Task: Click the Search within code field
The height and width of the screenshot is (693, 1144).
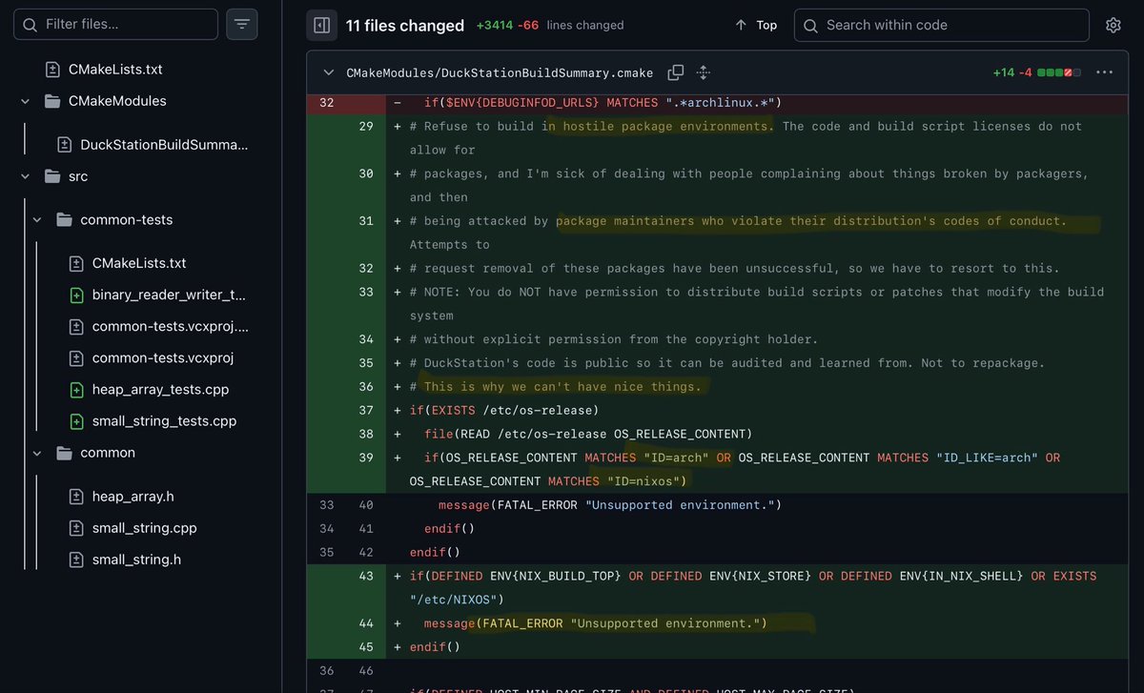Action: (942, 26)
